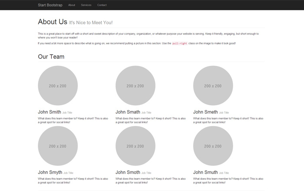Viewport: 304px width, 195px height.
Task: Click John Smuth's round placeholder image
Action: (x=213, y=146)
